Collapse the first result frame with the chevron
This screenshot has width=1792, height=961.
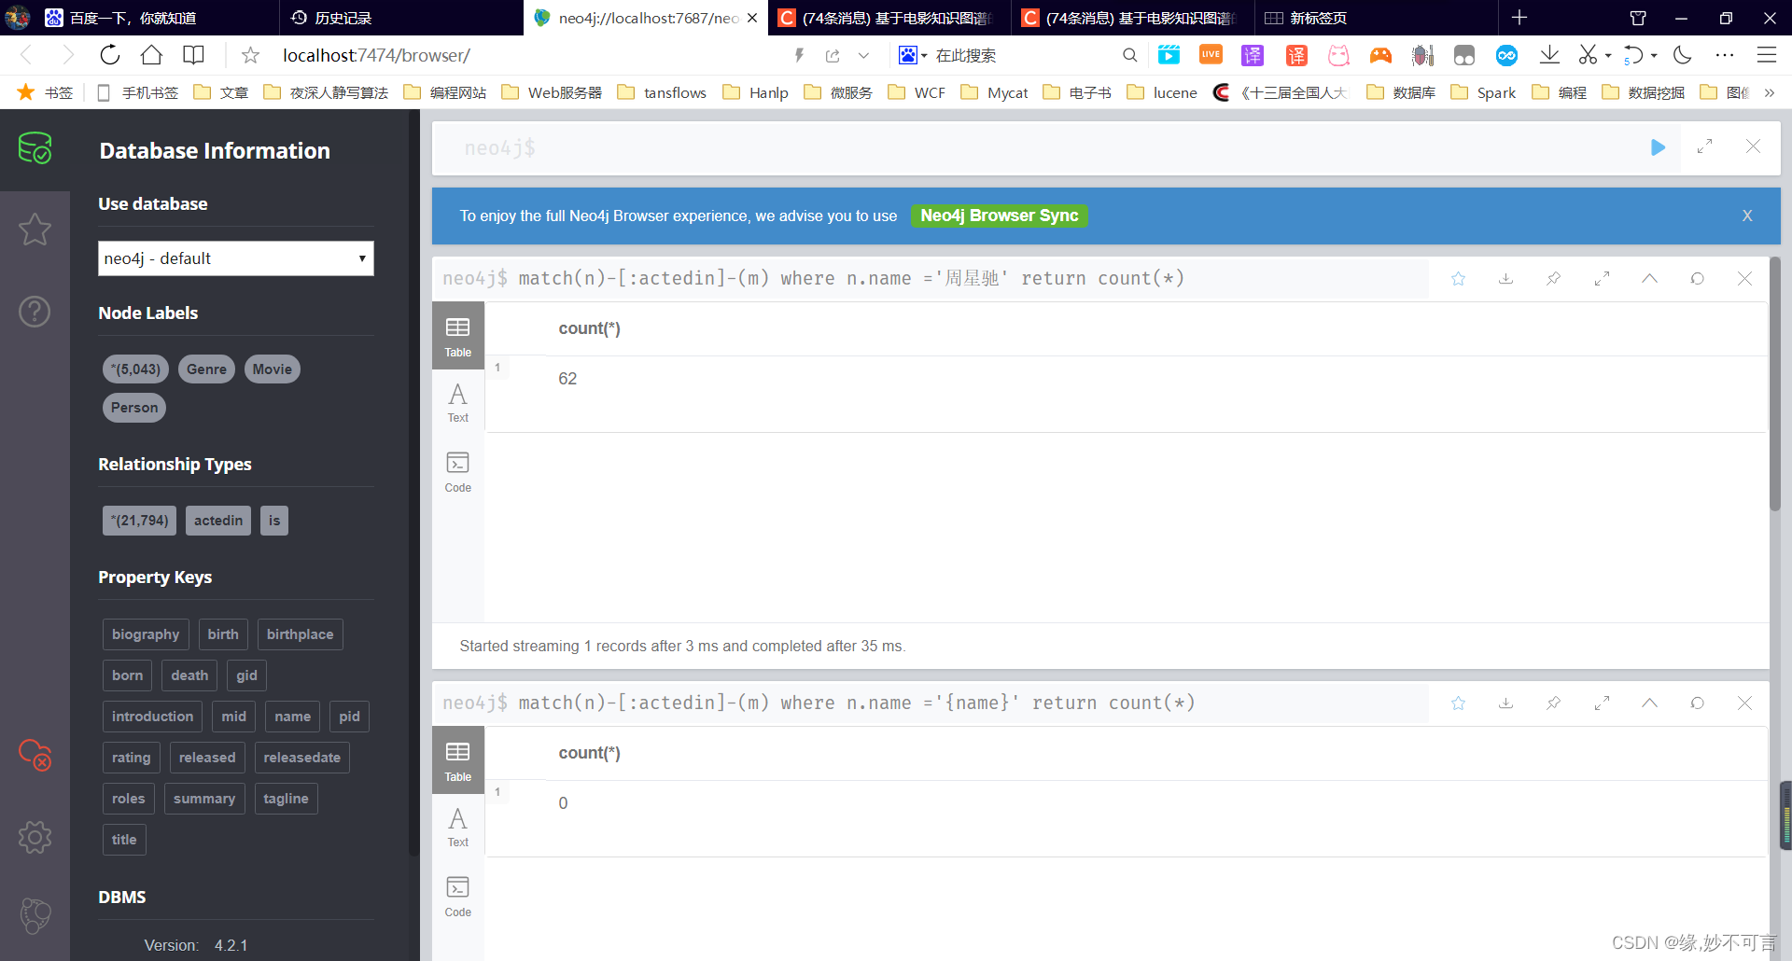(1650, 278)
